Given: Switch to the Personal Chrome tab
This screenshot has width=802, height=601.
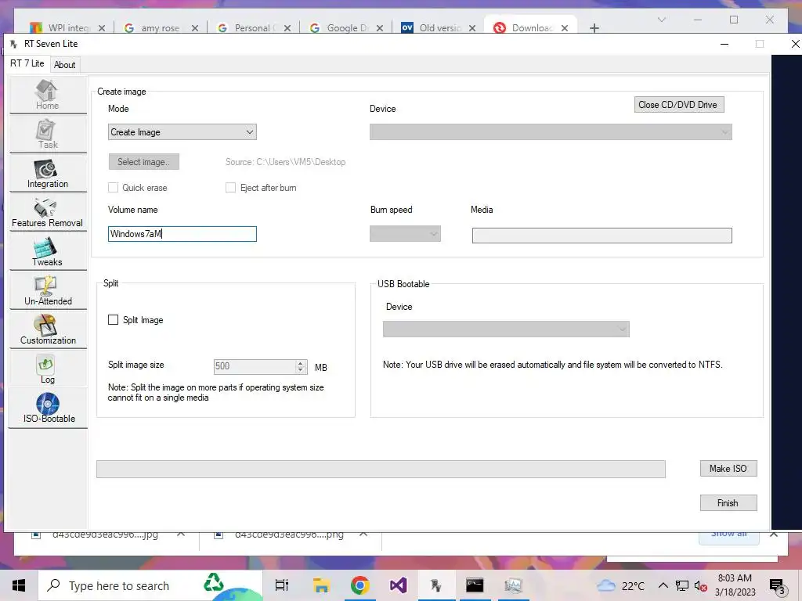Looking at the screenshot, I should click(x=253, y=28).
